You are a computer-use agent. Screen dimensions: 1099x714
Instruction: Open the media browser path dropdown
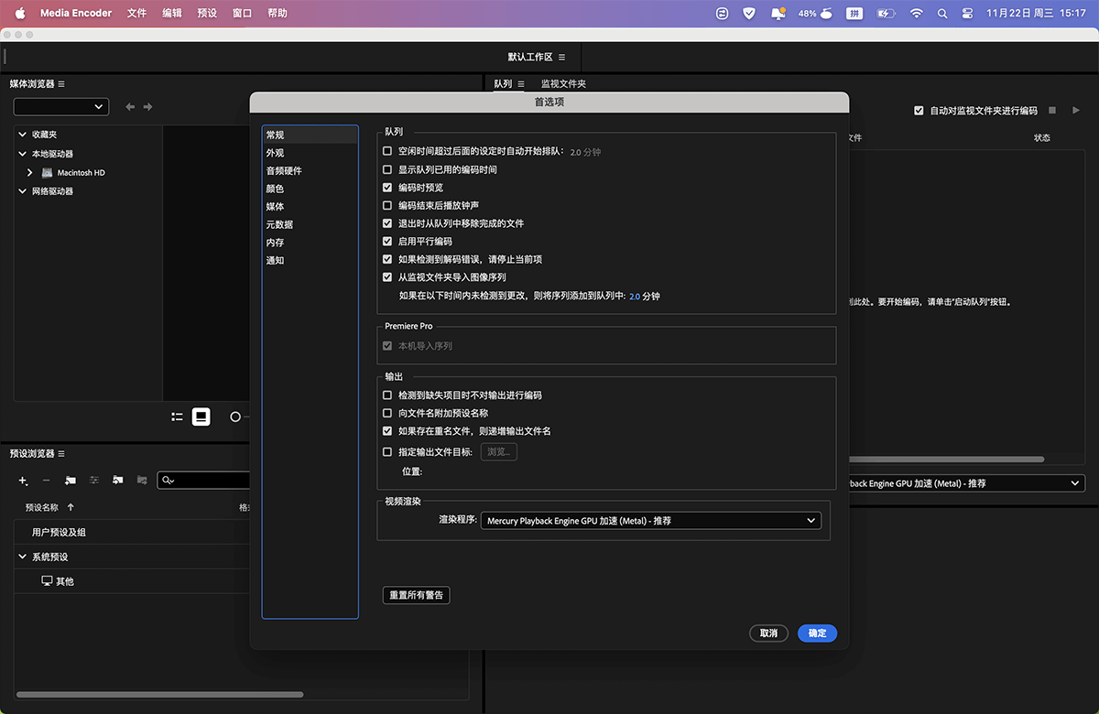click(x=61, y=107)
